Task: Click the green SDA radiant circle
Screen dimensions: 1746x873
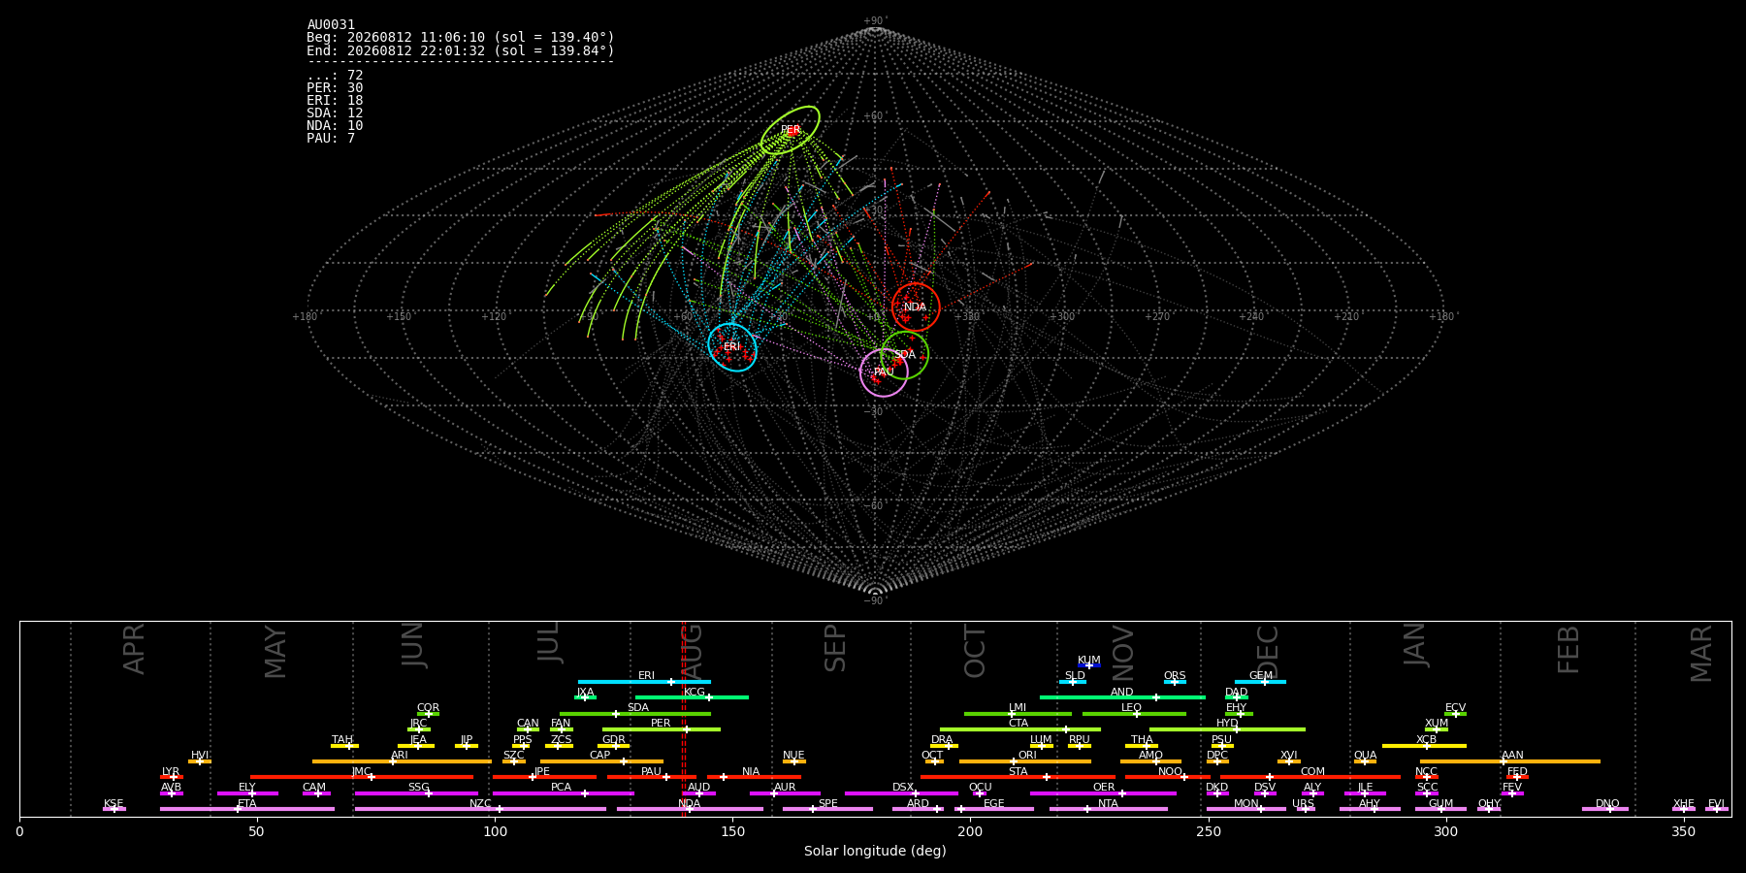Action: [905, 355]
